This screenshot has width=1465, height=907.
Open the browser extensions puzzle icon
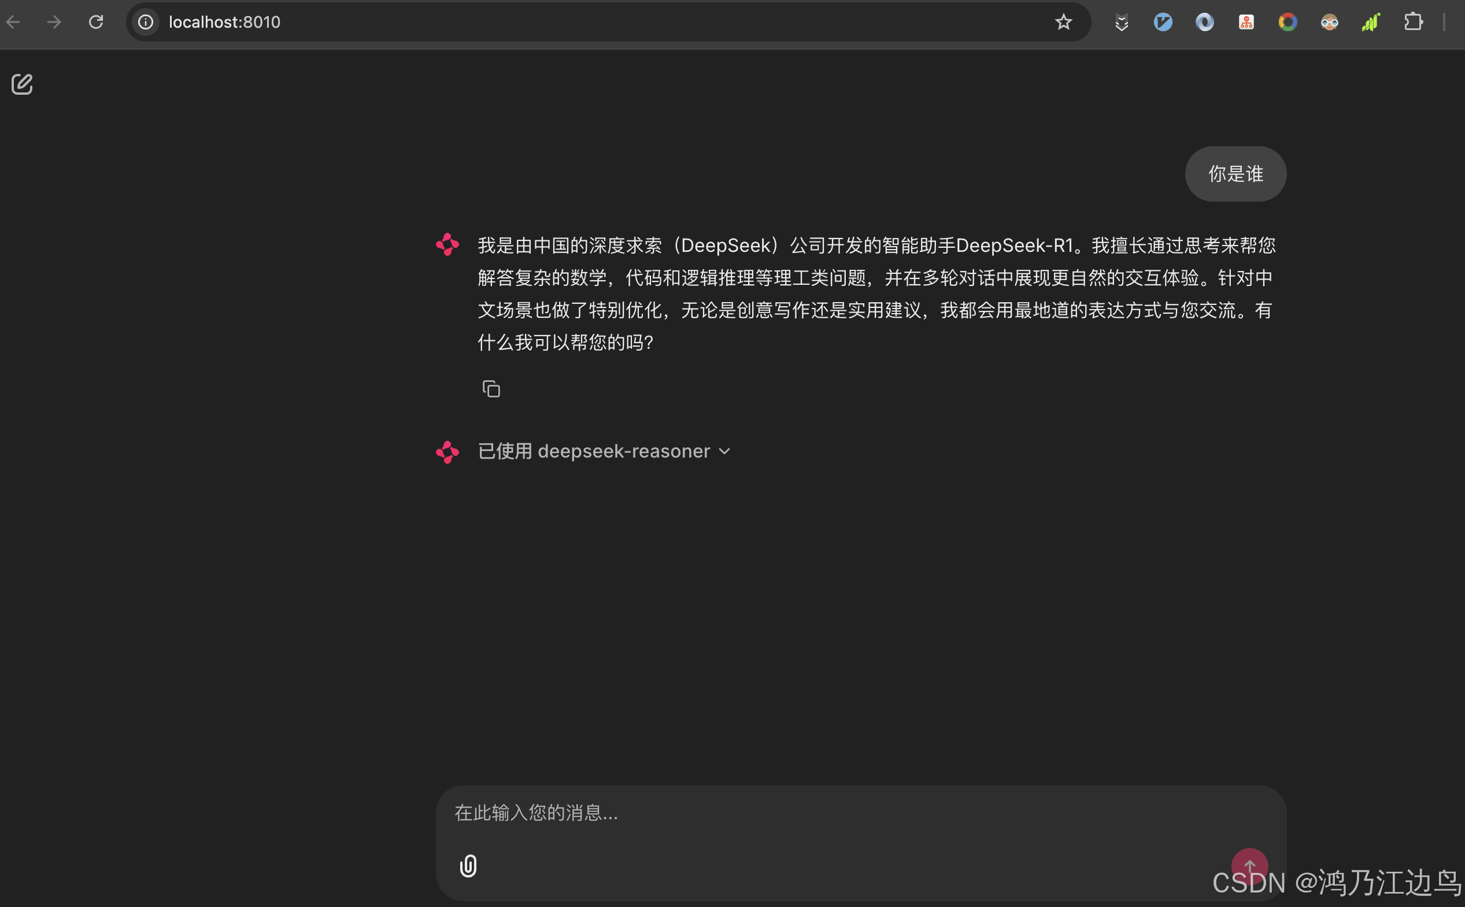click(x=1413, y=22)
